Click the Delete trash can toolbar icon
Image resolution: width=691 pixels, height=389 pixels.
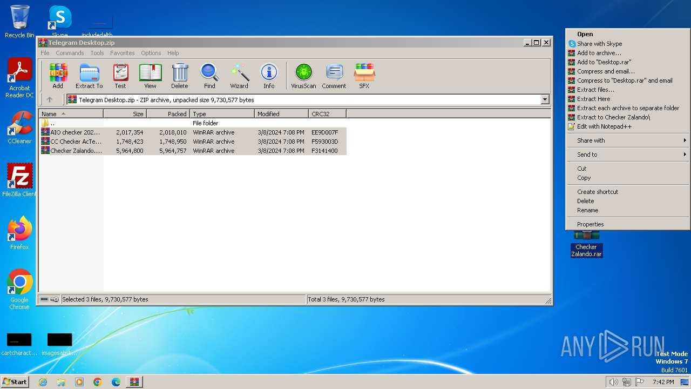[x=180, y=76]
